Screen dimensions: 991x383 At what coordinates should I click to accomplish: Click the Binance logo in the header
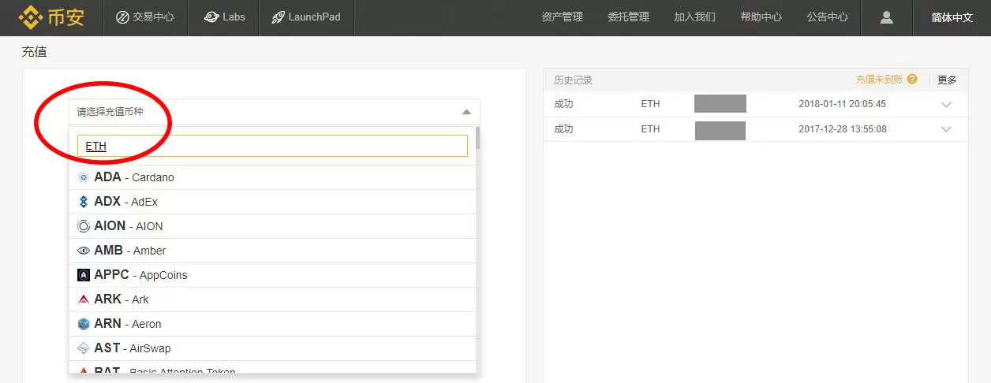tap(51, 16)
